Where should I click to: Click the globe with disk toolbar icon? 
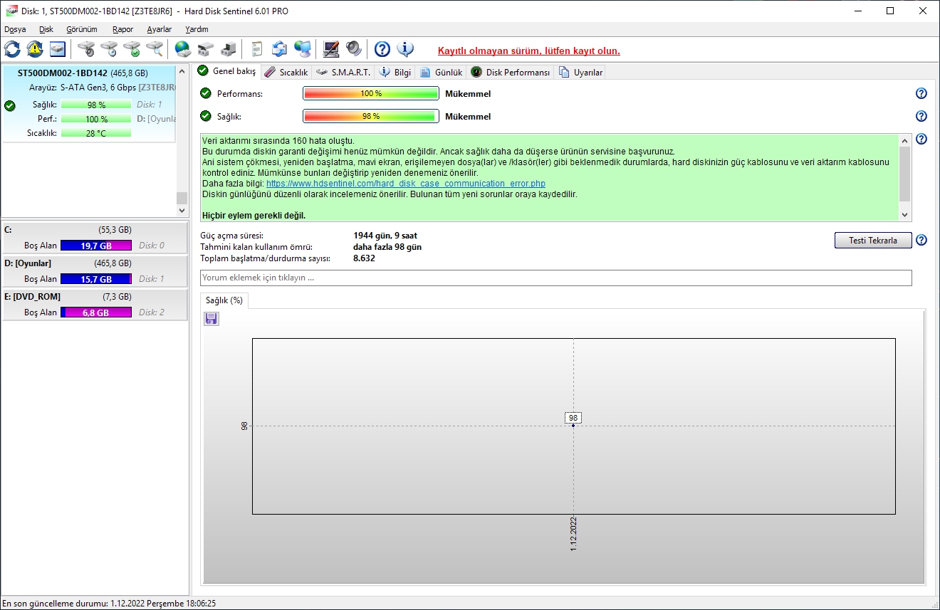183,49
